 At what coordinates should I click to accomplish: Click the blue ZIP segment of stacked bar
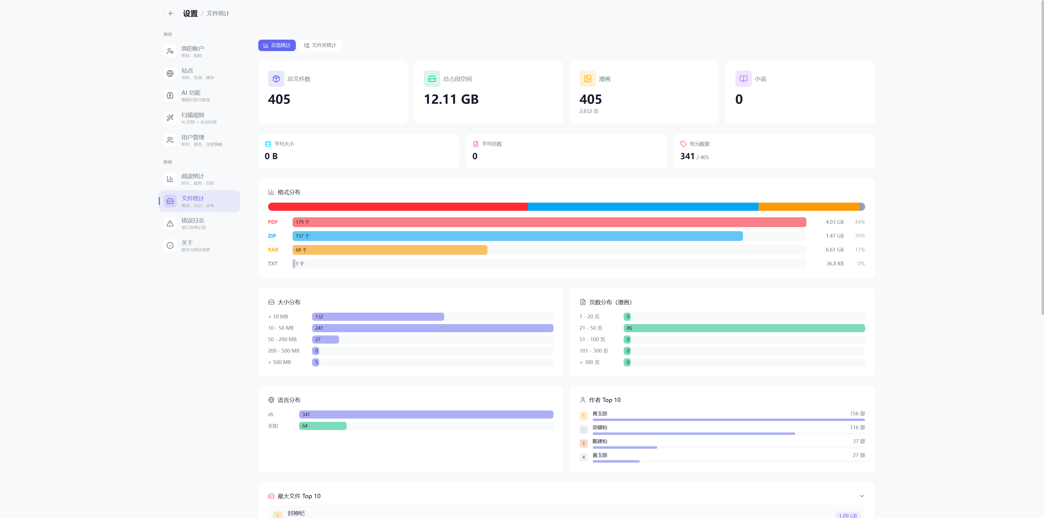click(x=643, y=207)
